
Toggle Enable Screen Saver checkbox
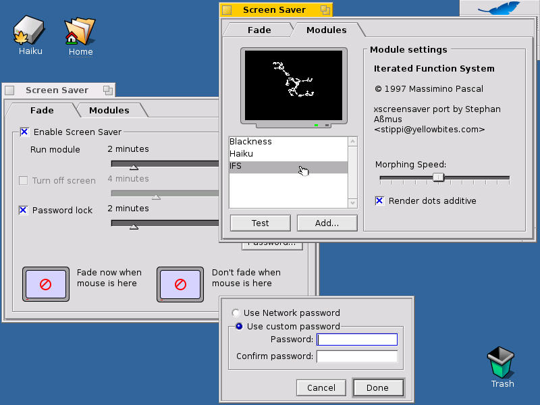click(x=24, y=132)
